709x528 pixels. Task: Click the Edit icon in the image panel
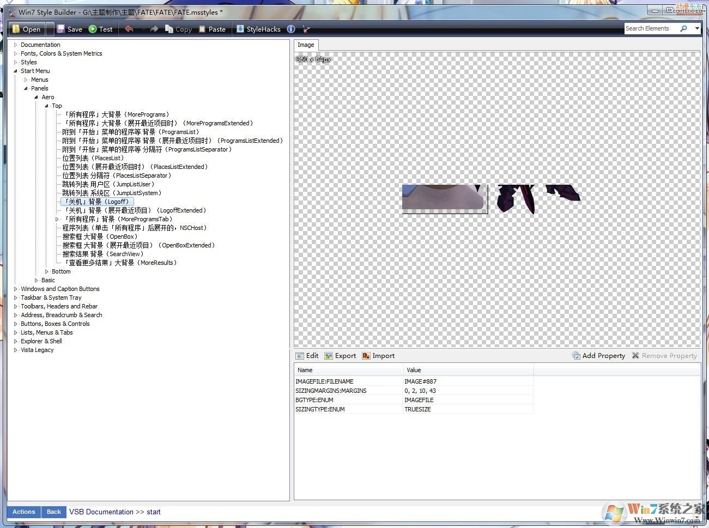[x=307, y=355]
